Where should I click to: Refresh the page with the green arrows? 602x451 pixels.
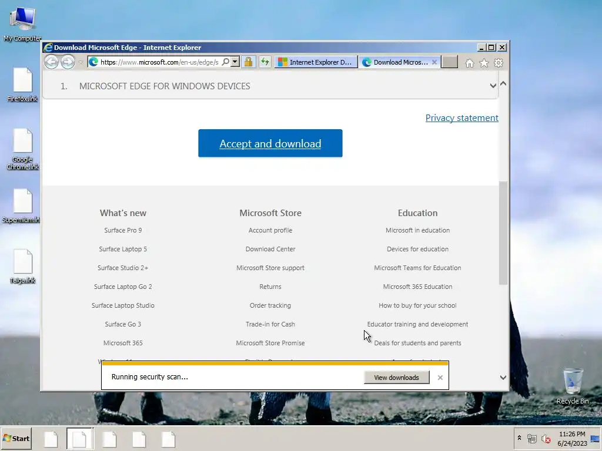coord(265,62)
